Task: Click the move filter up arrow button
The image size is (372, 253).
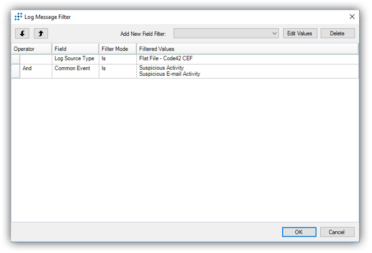Action: (41, 33)
